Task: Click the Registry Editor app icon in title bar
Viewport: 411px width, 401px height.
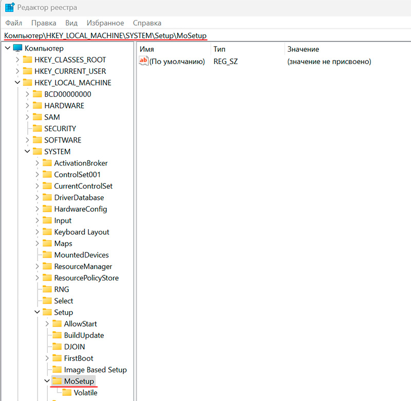Action: [9, 9]
